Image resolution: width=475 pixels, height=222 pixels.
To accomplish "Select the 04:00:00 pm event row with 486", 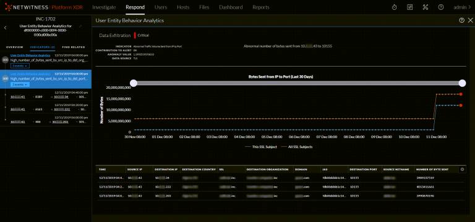I will pyautogui.click(x=46, y=120).
